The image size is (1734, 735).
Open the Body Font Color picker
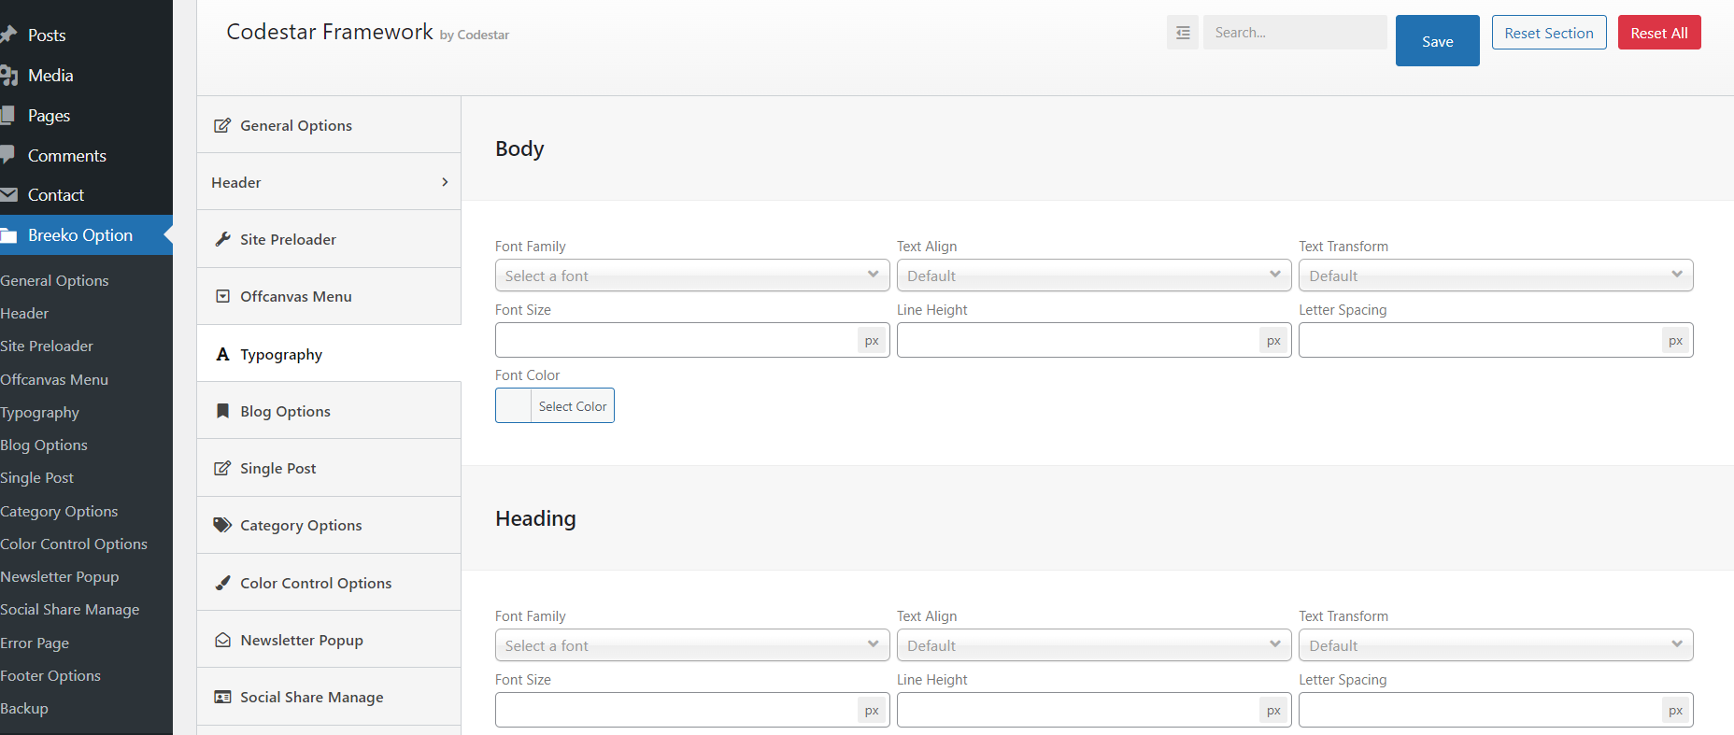(555, 406)
